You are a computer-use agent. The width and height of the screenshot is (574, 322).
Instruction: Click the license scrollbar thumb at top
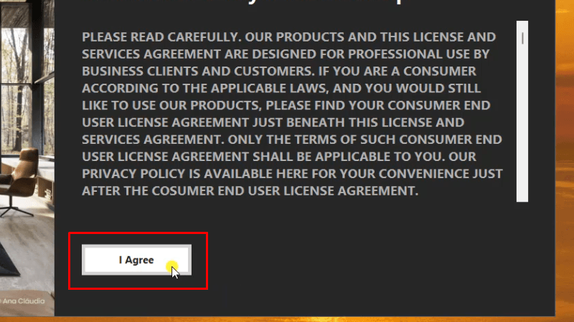[x=524, y=37]
